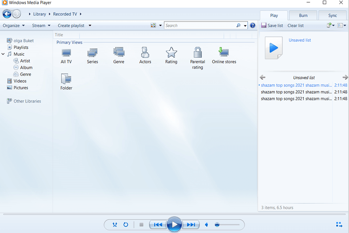Open the Parental rating view
This screenshot has height=233, width=349.
(197, 58)
